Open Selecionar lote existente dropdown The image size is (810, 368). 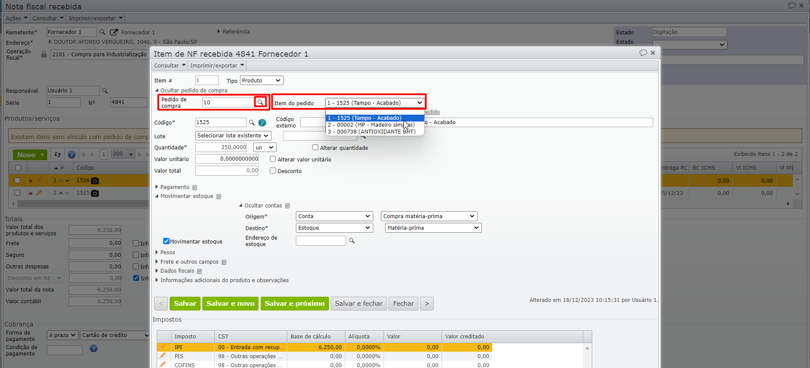233,136
